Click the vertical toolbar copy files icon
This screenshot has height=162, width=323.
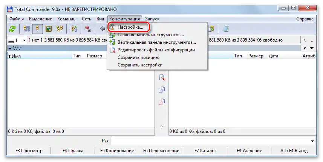[x=162, y=89]
